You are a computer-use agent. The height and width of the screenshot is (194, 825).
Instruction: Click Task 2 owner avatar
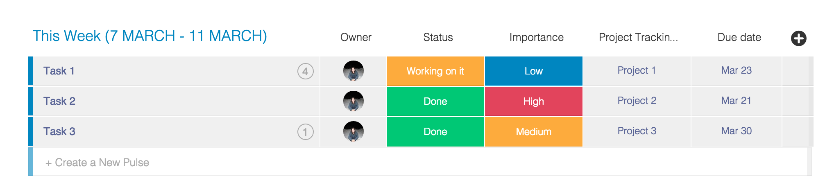click(354, 101)
